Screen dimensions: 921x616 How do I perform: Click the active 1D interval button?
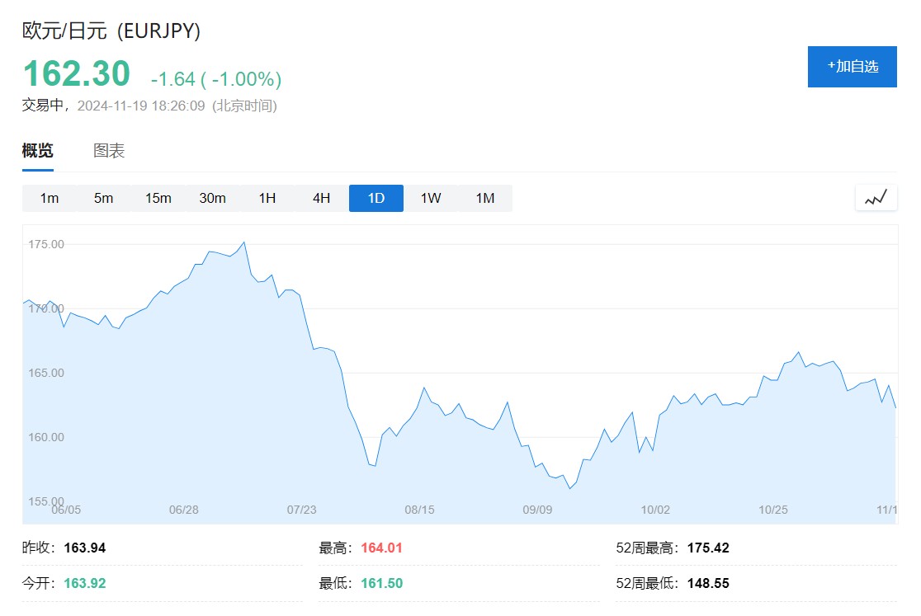pyautogui.click(x=375, y=199)
